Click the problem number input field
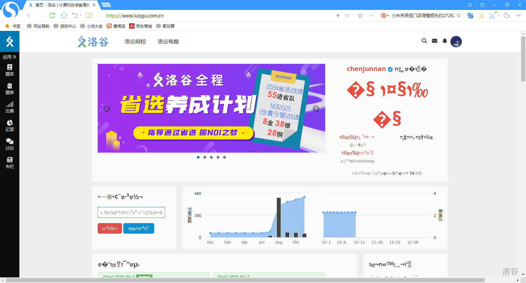Image resolution: width=526 pixels, height=283 pixels. [x=131, y=213]
